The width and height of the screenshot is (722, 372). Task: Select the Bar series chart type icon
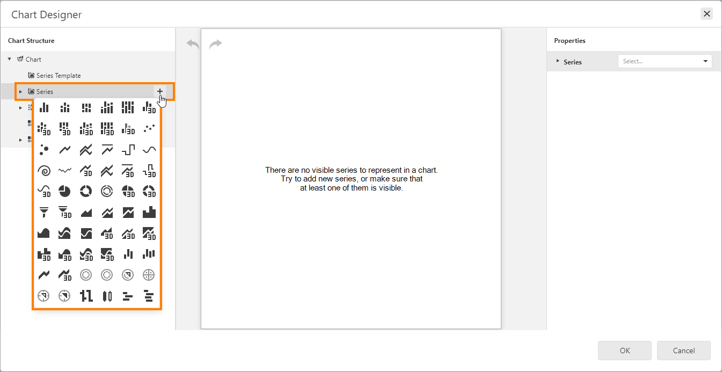click(x=44, y=107)
